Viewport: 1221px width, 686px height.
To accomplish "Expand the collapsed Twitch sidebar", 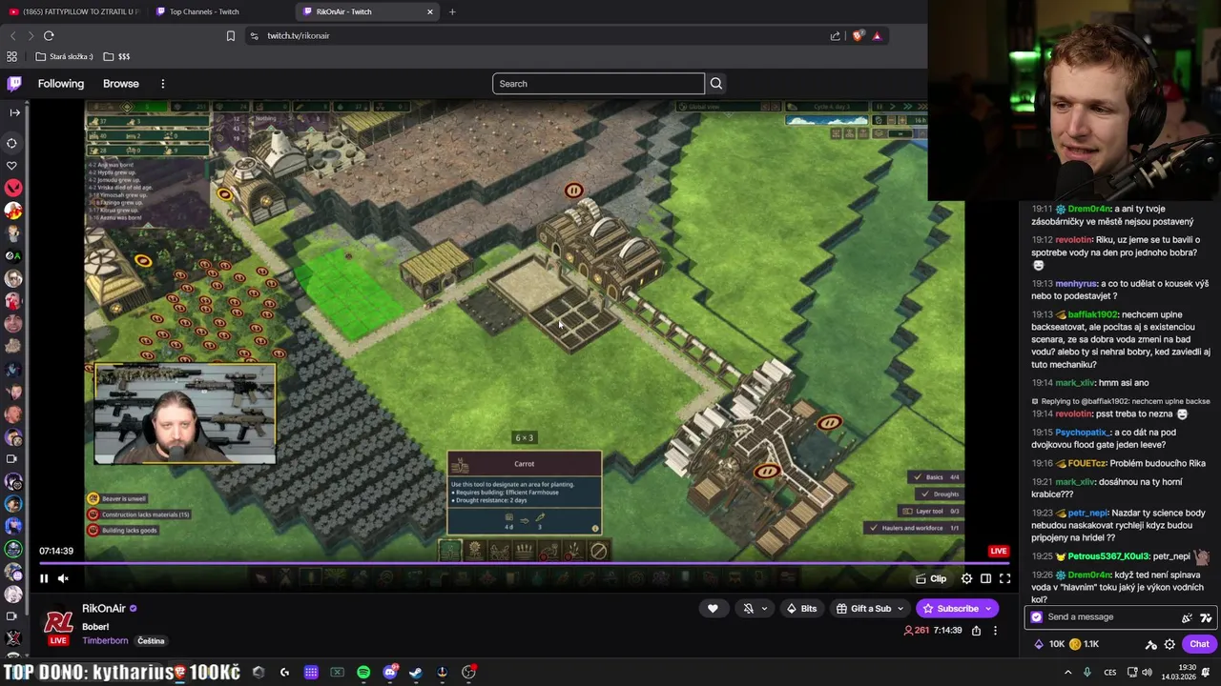I will click(14, 112).
